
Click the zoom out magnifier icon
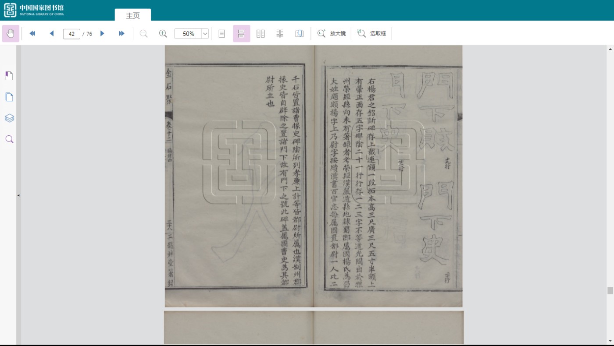point(143,34)
